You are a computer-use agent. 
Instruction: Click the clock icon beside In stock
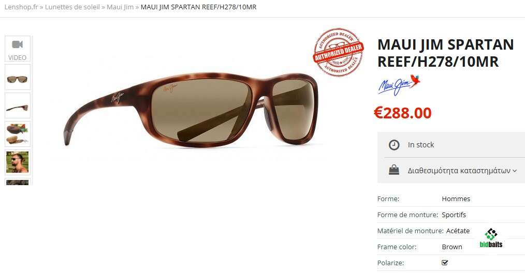(394, 145)
